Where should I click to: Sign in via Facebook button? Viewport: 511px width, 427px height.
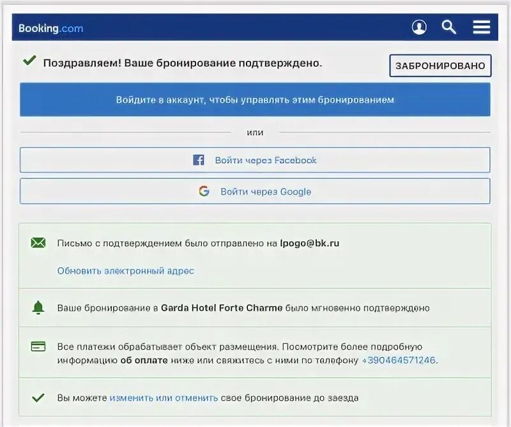[x=255, y=160]
